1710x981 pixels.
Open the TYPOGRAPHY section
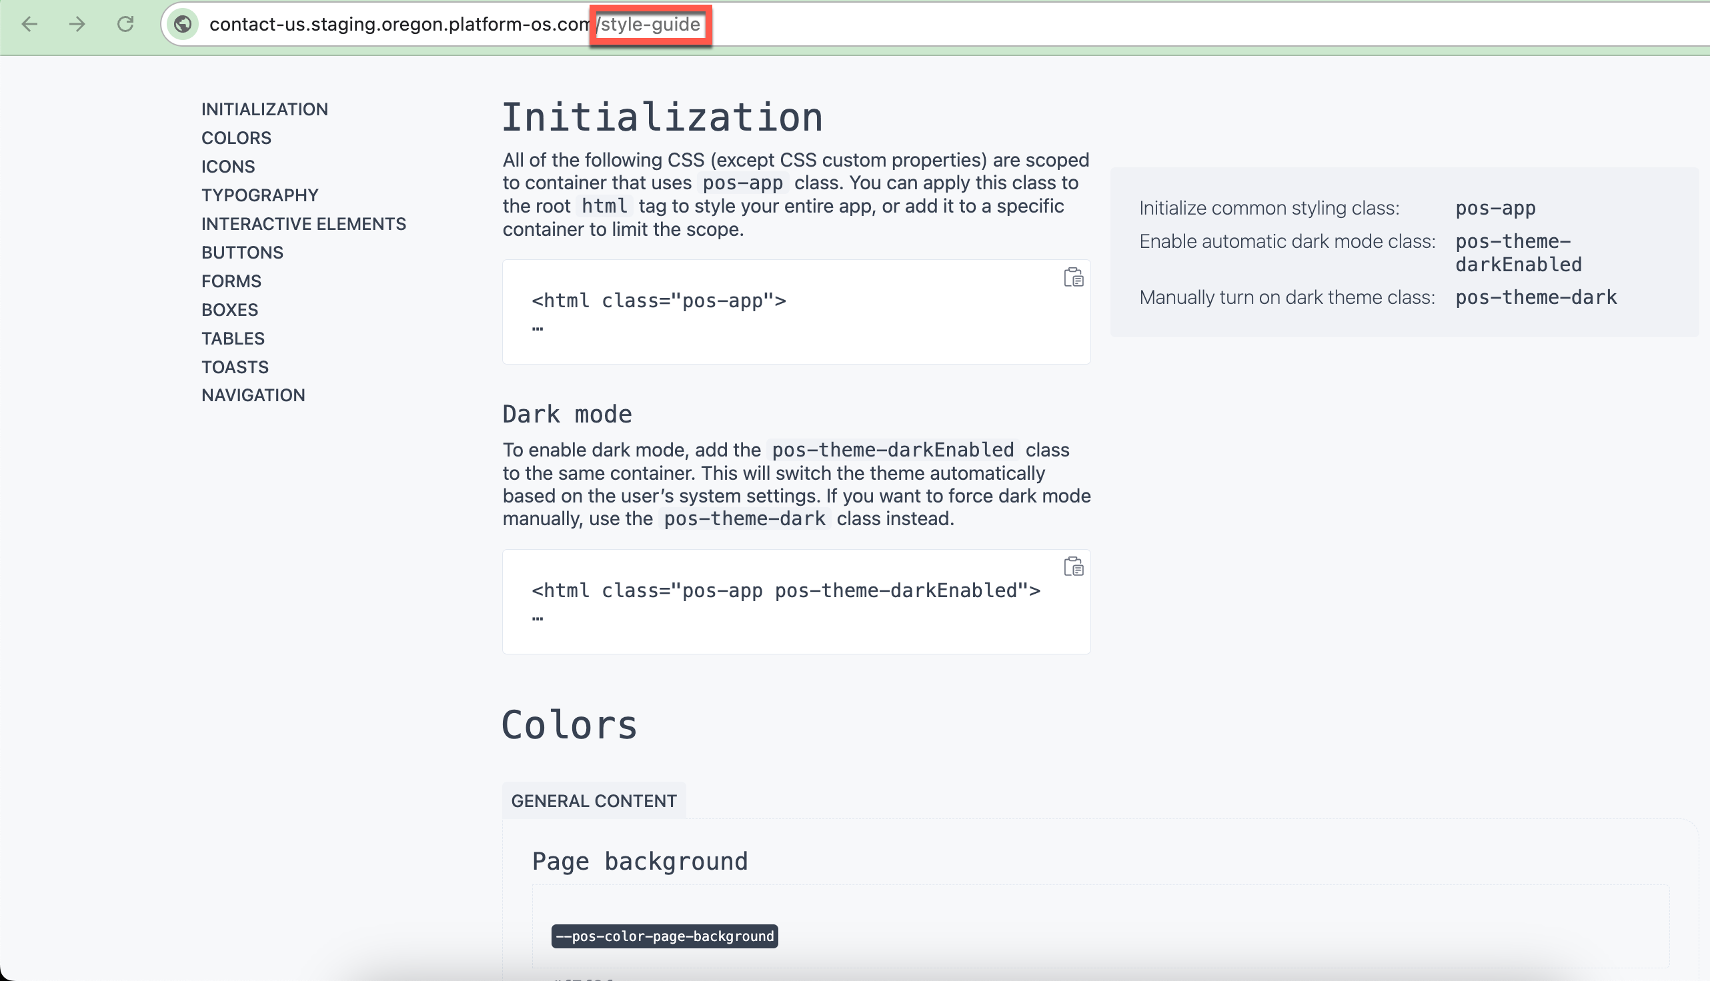(x=259, y=195)
